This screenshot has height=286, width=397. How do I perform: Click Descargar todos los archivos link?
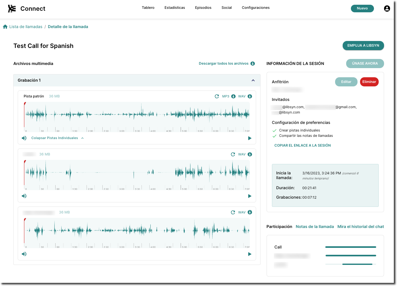(224, 63)
